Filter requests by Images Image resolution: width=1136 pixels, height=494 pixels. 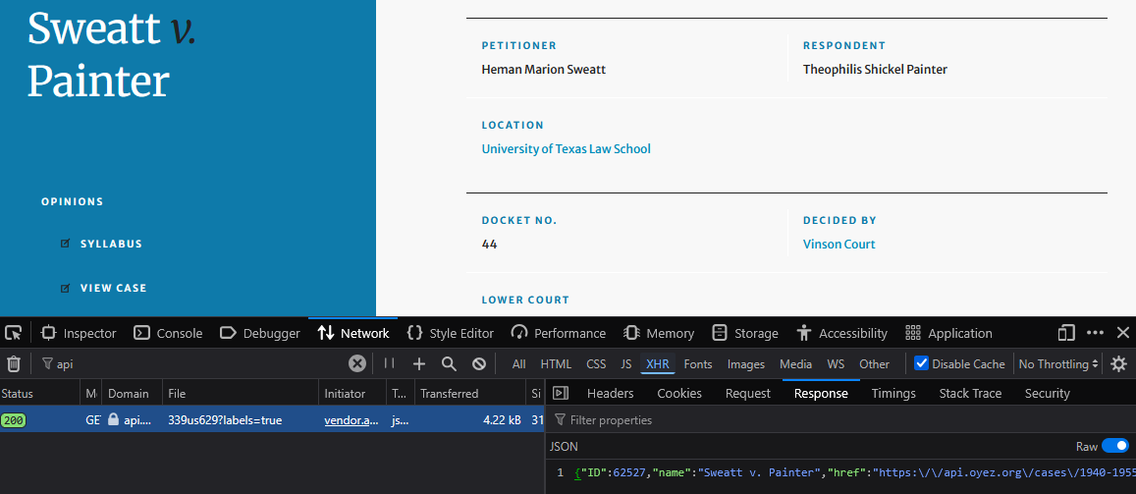746,364
